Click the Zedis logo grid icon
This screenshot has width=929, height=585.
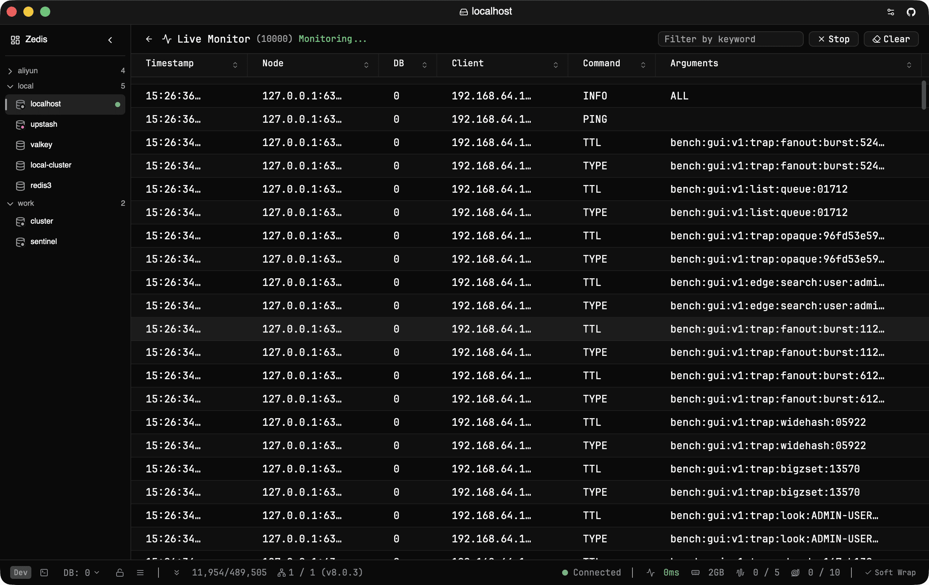click(x=15, y=40)
